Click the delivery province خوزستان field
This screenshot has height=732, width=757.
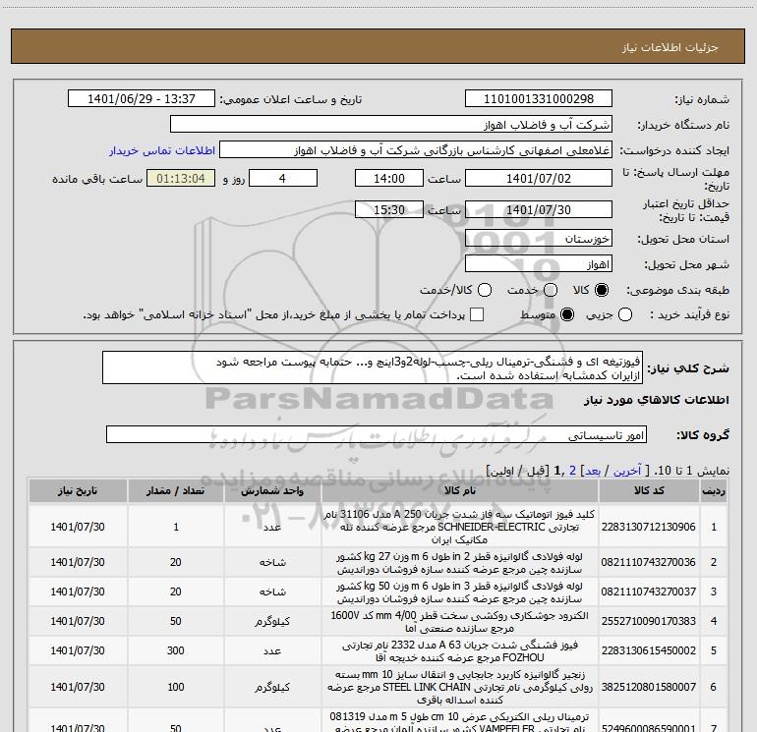pyautogui.click(x=538, y=239)
